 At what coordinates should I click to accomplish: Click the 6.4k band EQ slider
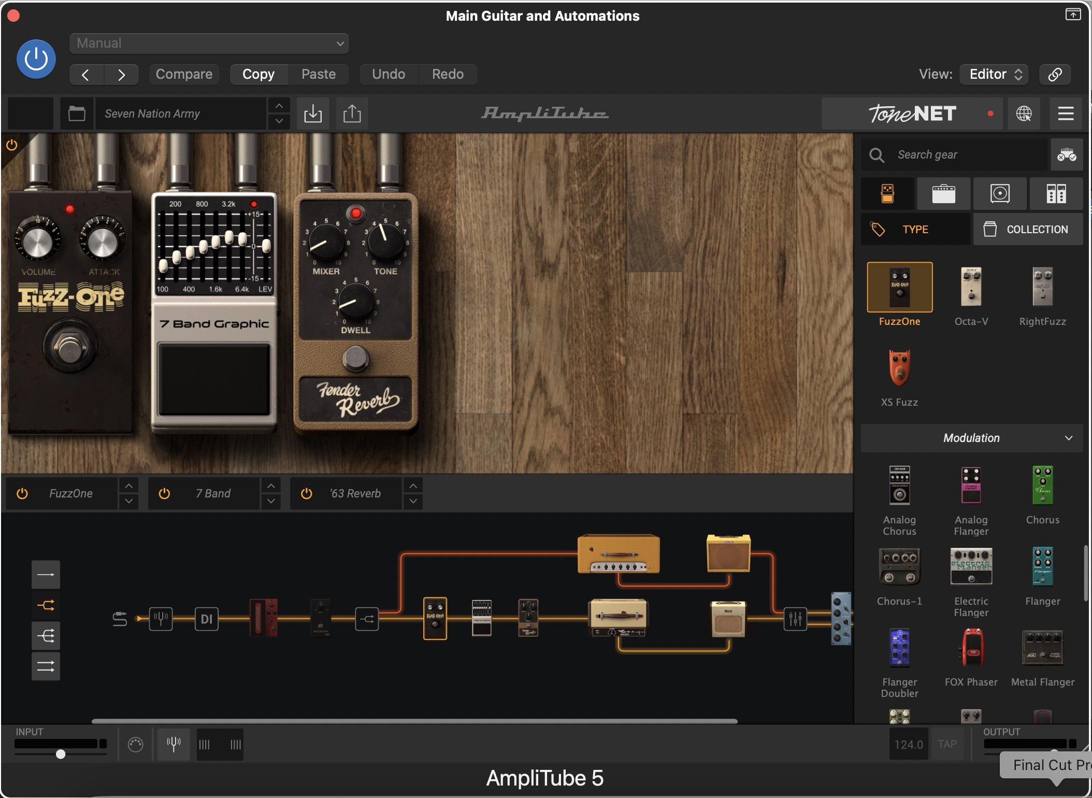242,238
